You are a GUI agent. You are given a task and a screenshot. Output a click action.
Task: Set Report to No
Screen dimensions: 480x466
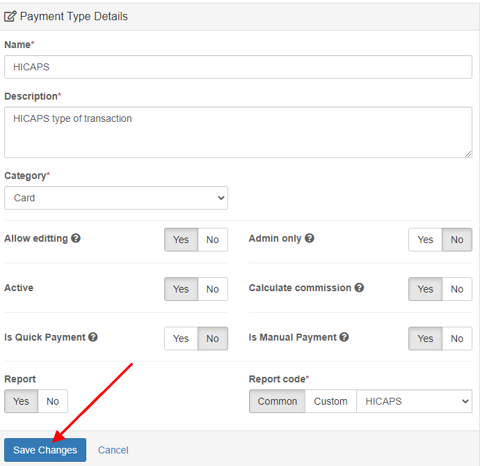click(x=53, y=401)
